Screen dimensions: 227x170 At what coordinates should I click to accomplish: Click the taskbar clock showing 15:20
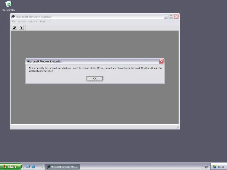click(x=221, y=167)
